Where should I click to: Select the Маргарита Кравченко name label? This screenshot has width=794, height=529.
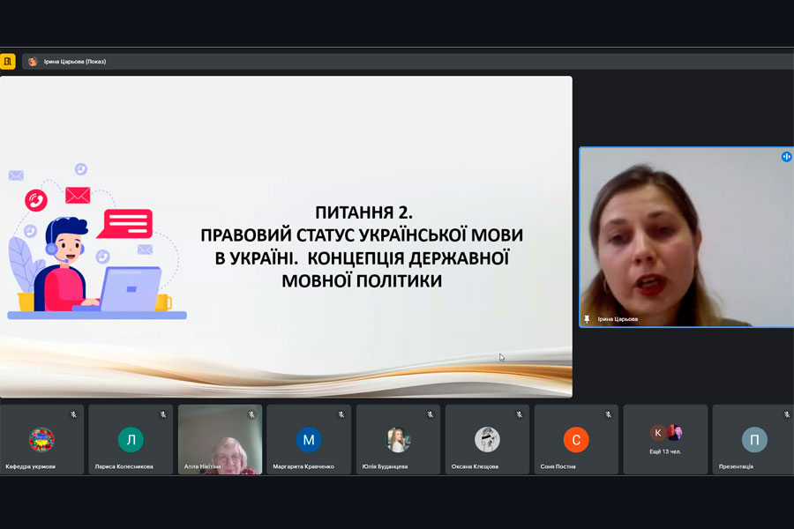(303, 466)
